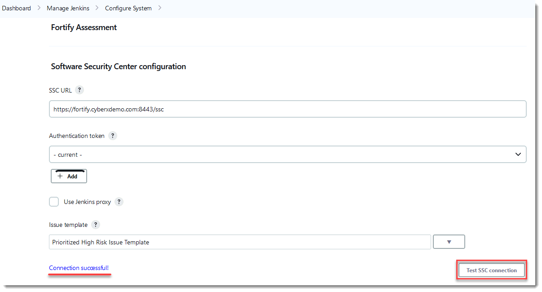Expand the '- current -' token selector
This screenshot has width=542, height=292.
point(287,154)
